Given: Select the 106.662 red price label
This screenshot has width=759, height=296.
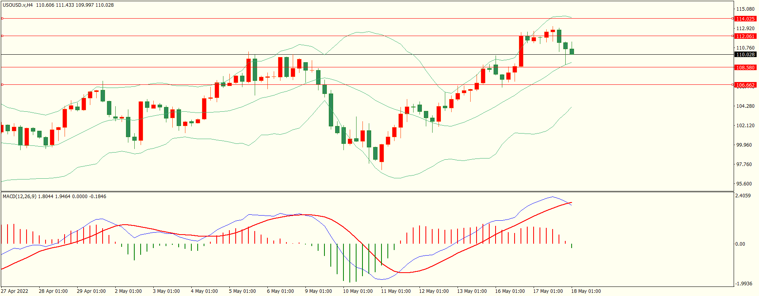Looking at the screenshot, I should pos(745,85).
